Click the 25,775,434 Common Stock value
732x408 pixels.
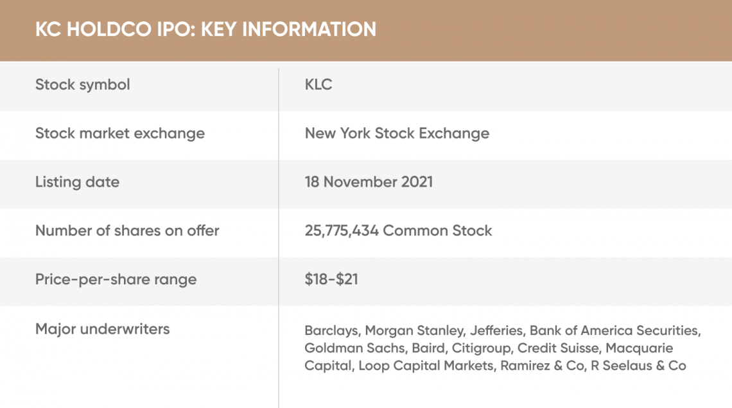tap(398, 231)
